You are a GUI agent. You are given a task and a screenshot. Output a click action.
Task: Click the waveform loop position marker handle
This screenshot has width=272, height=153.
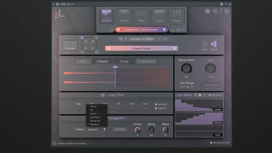115,67
